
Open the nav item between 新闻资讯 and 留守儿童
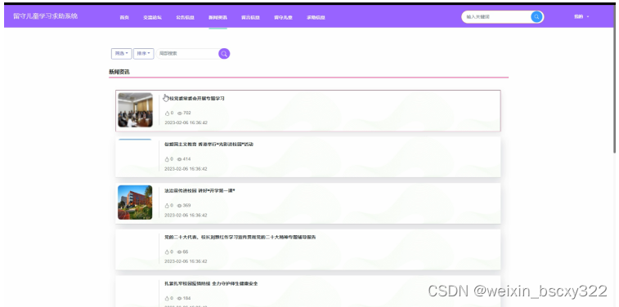[x=250, y=18]
